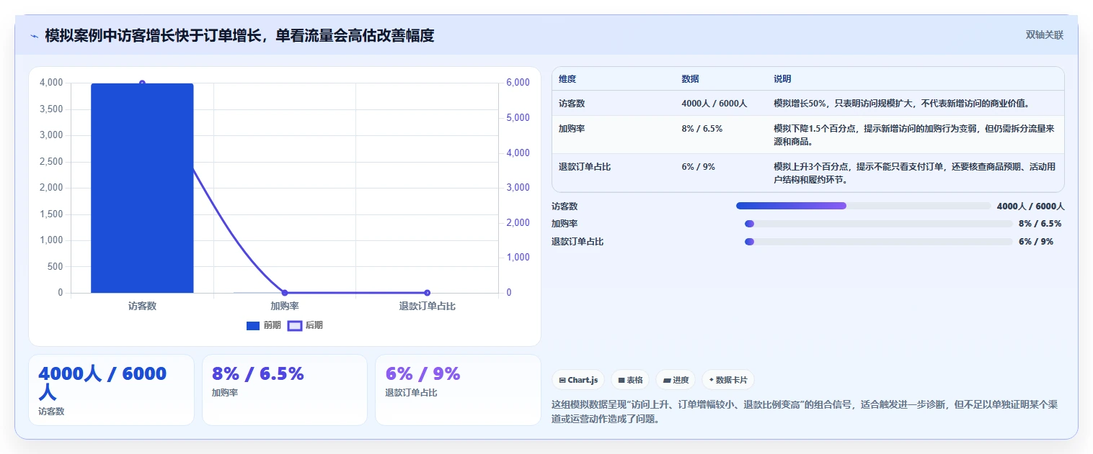Click the 访客数 progress label
Screen dimensions: 1093x454
[x=565, y=206]
